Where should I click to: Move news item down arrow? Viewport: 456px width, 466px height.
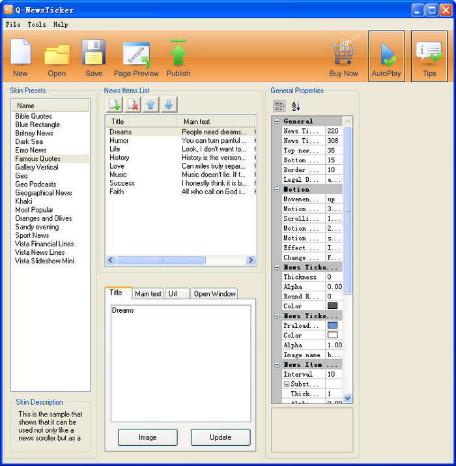point(169,105)
